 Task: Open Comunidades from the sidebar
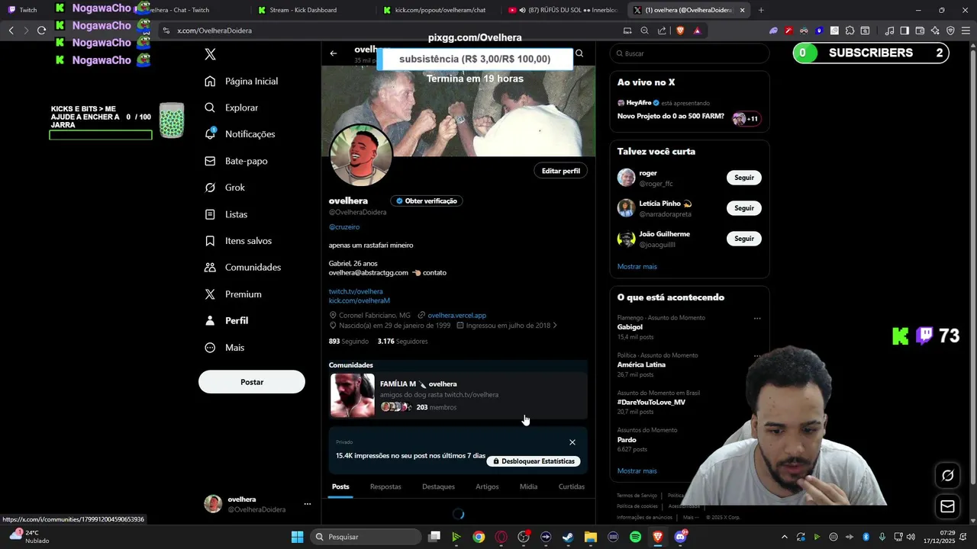click(x=243, y=268)
